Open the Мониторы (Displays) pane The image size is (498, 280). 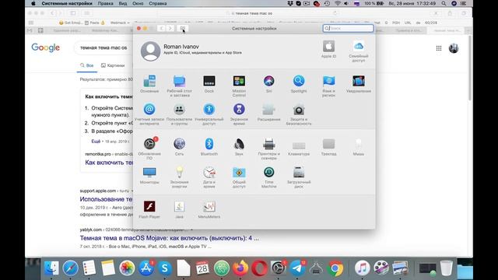click(149, 175)
